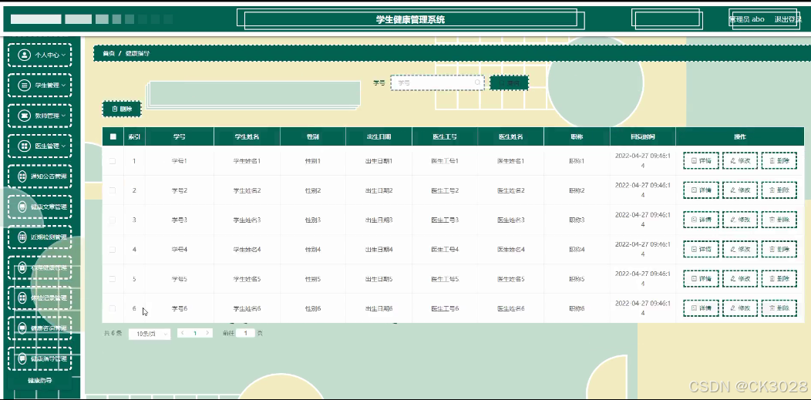Click the 回复时间 column header
The image size is (811, 400).
[x=643, y=137]
